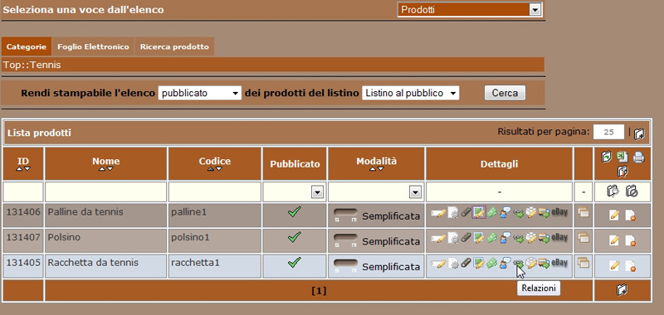Image resolution: width=664 pixels, height=315 pixels.
Task: Focus the Codice filter field
Action: pos(215,192)
